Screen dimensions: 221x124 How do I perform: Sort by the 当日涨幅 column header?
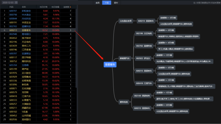55,7
